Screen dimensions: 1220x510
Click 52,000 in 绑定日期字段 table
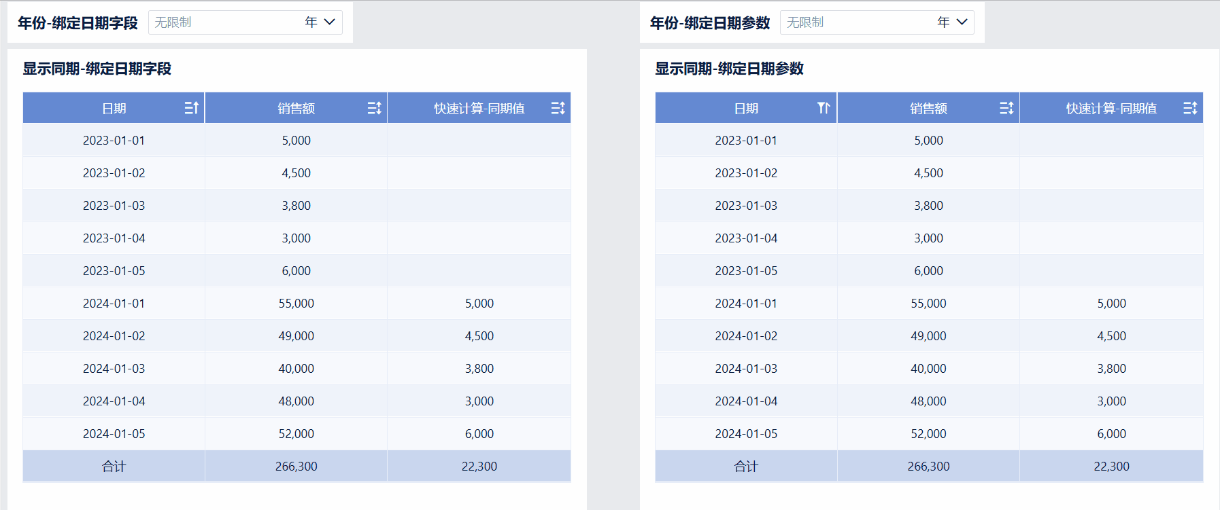(x=296, y=434)
